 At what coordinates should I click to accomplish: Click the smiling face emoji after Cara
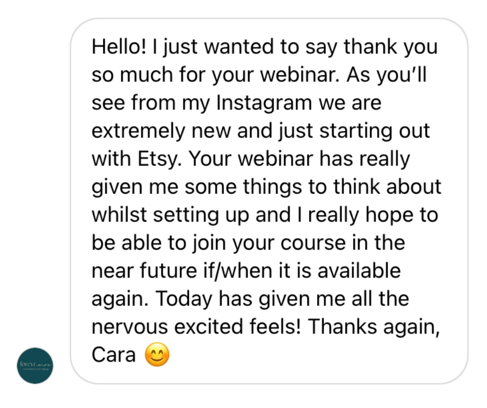click(157, 355)
